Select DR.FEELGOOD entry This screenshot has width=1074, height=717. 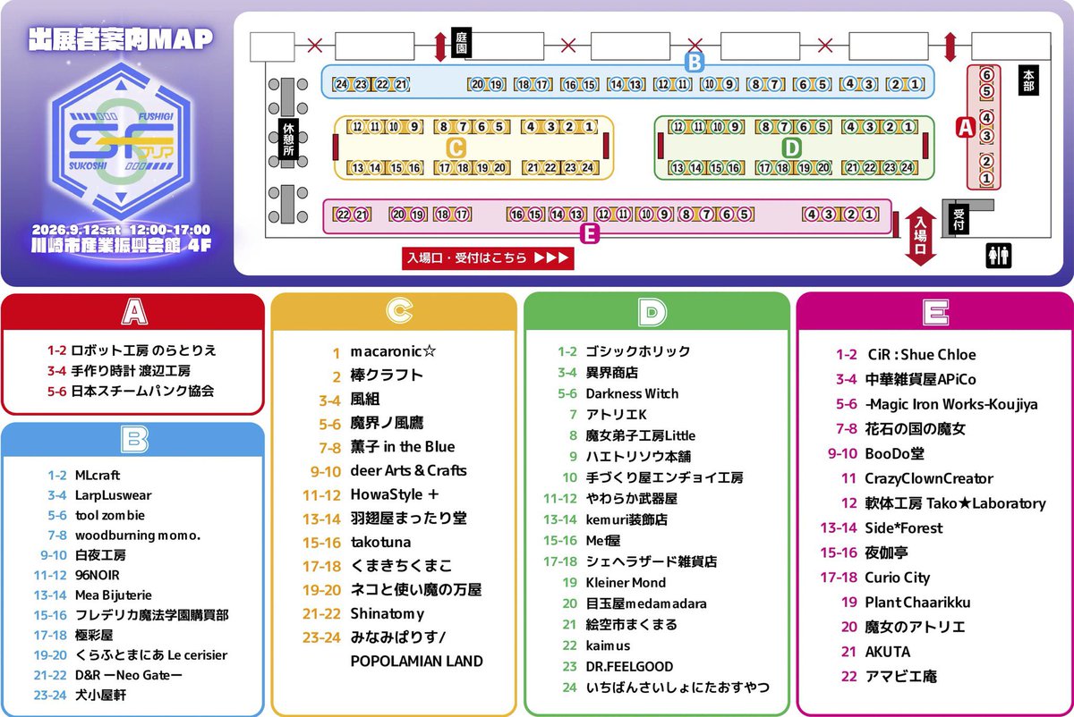point(629,667)
